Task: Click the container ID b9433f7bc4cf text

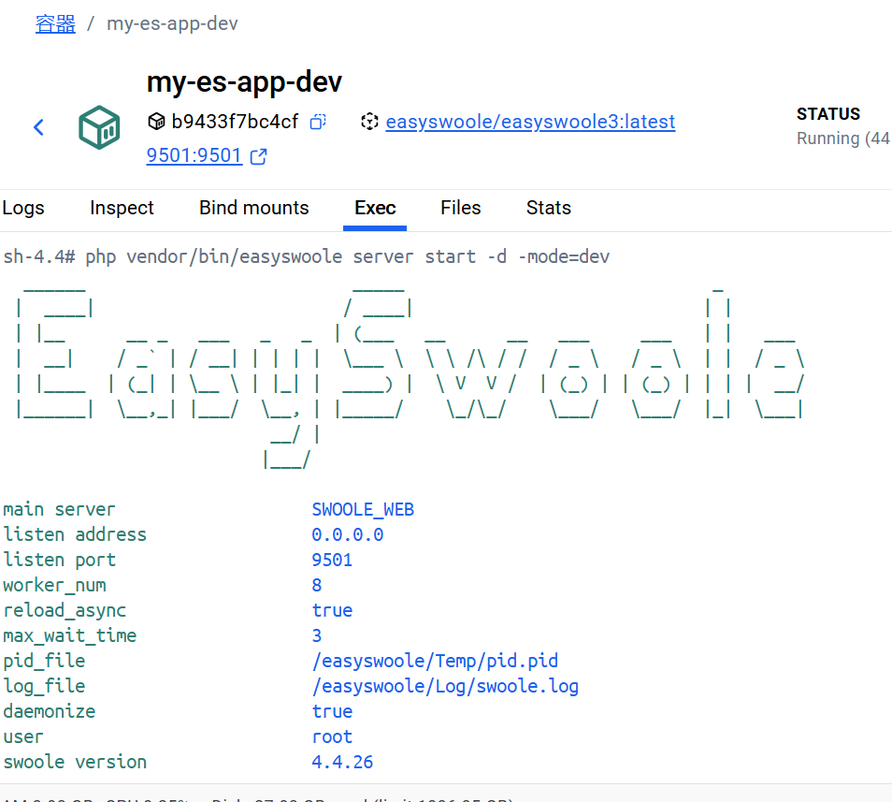Action: 235,122
